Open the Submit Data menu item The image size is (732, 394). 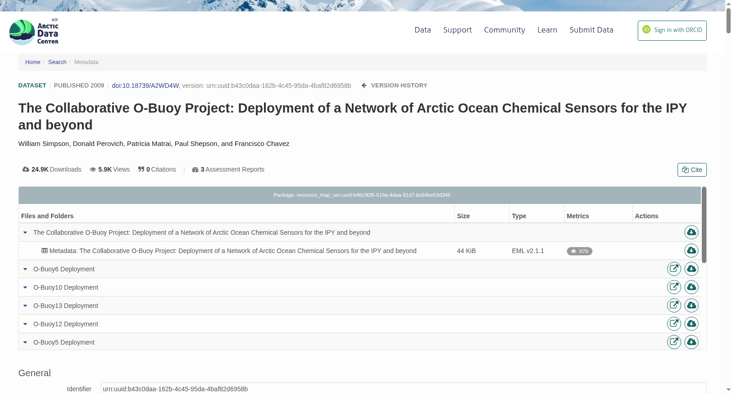(591, 30)
